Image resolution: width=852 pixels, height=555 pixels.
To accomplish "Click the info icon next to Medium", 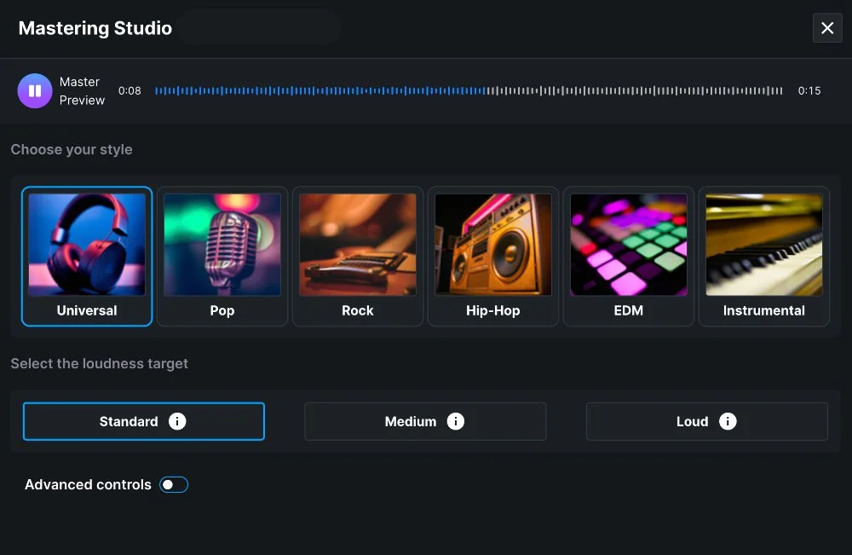I will [457, 421].
